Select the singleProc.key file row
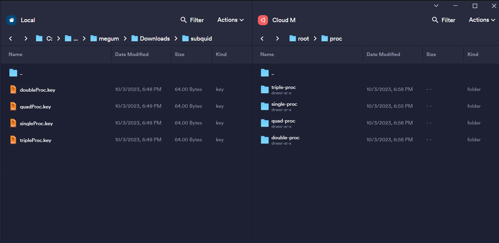This screenshot has height=243, width=499. pyautogui.click(x=36, y=123)
